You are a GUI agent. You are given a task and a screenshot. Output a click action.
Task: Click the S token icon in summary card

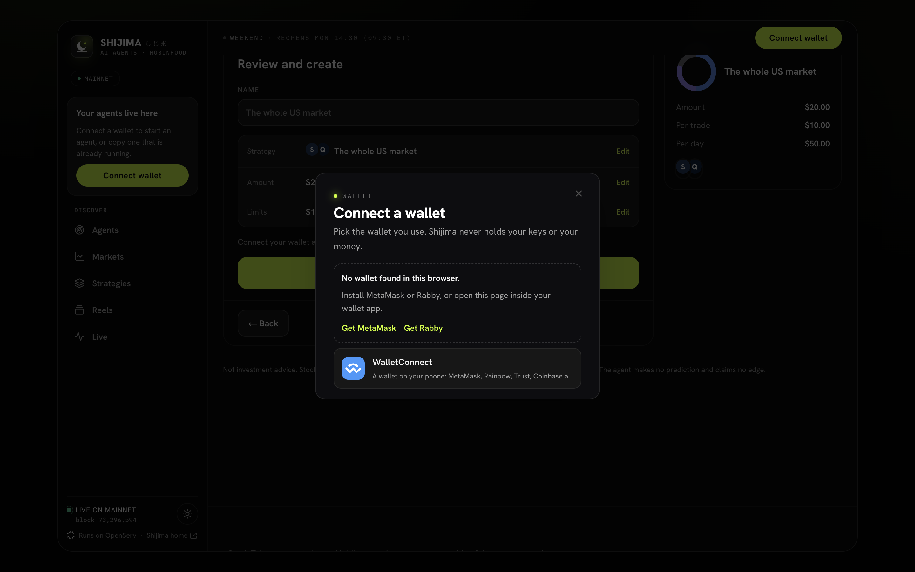coord(683,167)
